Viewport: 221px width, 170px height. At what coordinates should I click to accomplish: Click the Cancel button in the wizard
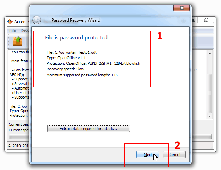[174, 155]
